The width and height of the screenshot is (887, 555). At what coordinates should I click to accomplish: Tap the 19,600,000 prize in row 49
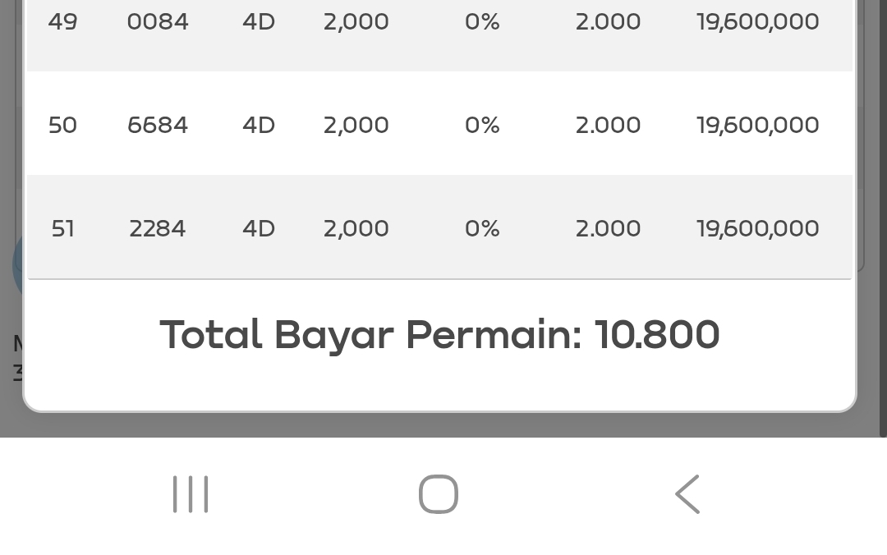pos(757,22)
